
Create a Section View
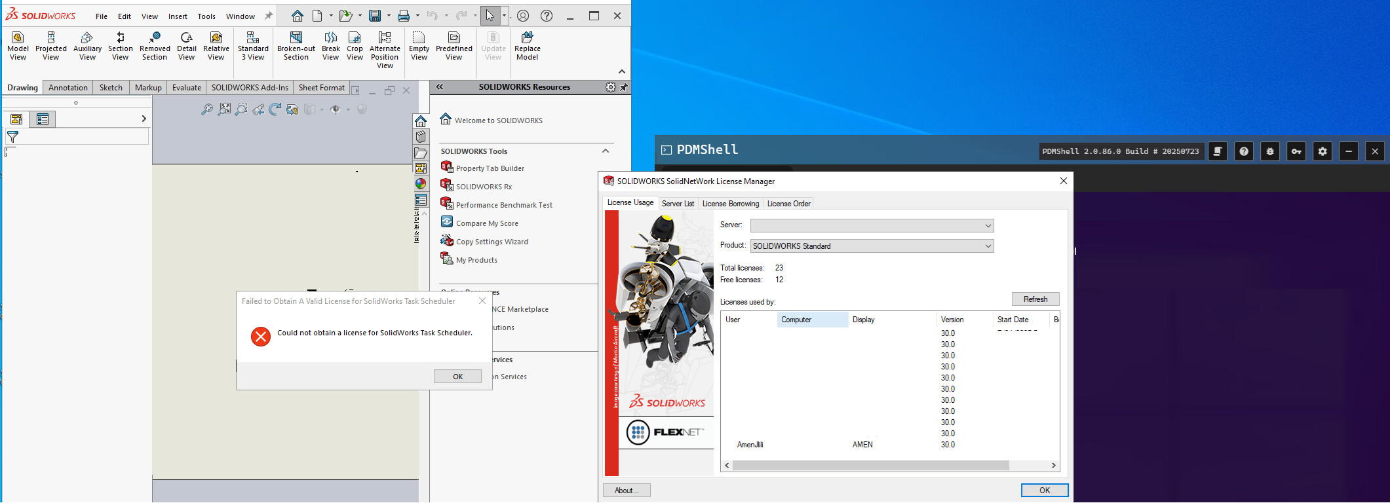tap(121, 46)
